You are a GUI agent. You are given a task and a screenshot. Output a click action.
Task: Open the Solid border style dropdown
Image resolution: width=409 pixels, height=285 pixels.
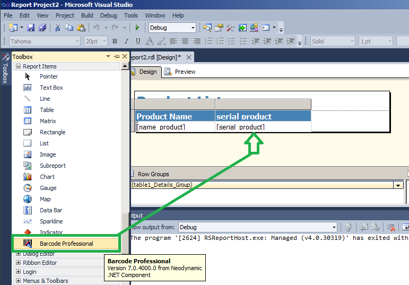tap(352, 41)
